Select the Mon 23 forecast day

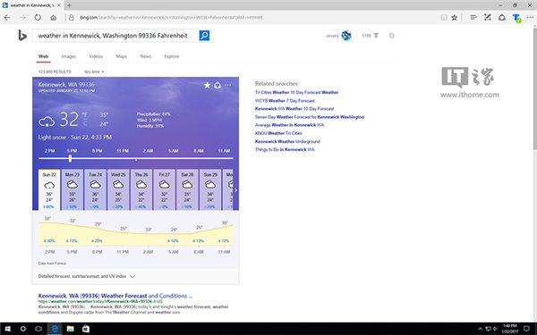pyautogui.click(x=72, y=189)
